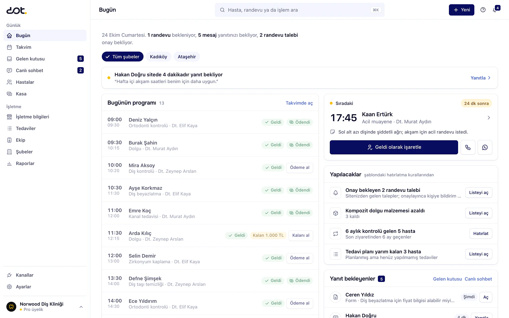Click the dot logo
This screenshot has height=318, width=509.
click(17, 11)
